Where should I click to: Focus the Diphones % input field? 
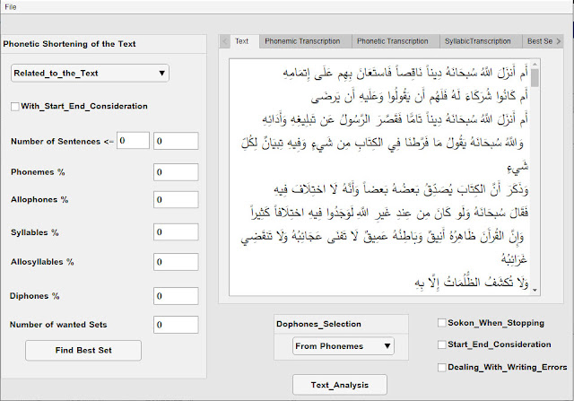click(x=176, y=296)
